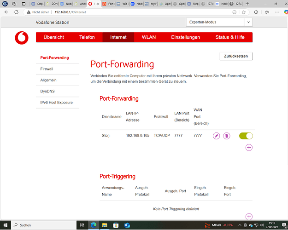Click the Zurücksetzen button
The width and height of the screenshot is (288, 230).
(236, 56)
